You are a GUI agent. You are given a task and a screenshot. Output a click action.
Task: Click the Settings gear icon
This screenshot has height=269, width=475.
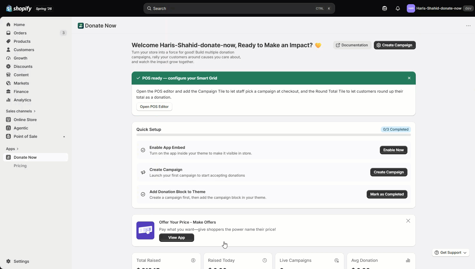(8, 261)
